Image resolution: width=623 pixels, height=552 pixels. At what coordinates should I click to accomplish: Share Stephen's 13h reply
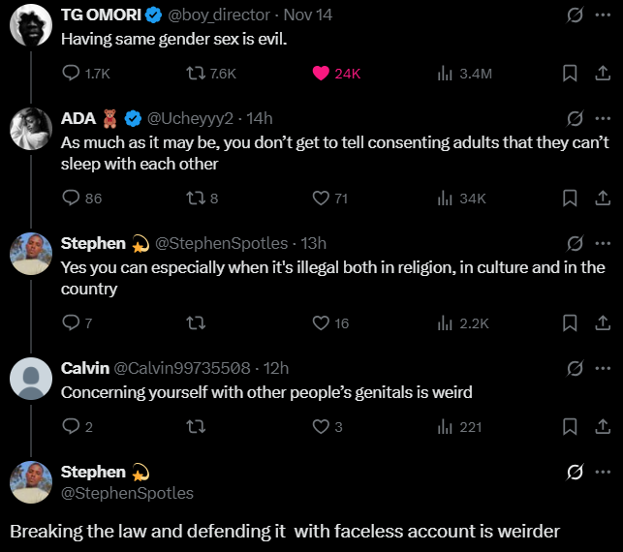(600, 322)
